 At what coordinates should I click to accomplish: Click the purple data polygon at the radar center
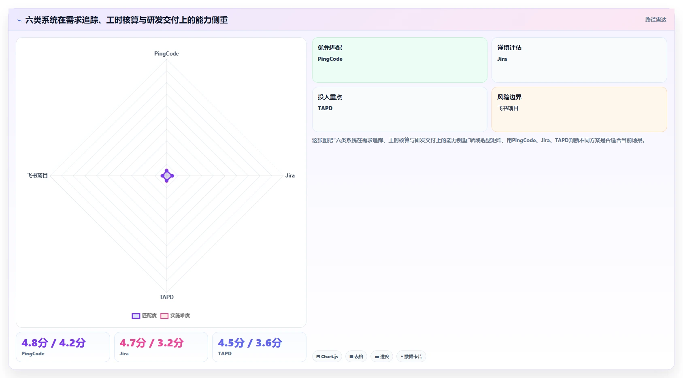167,176
